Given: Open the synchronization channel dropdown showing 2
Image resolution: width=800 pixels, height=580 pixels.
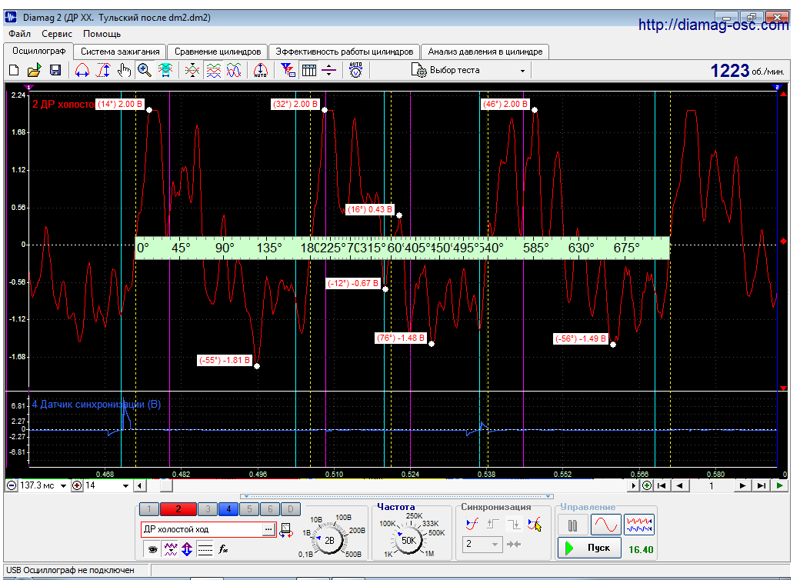Looking at the screenshot, I should point(482,545).
